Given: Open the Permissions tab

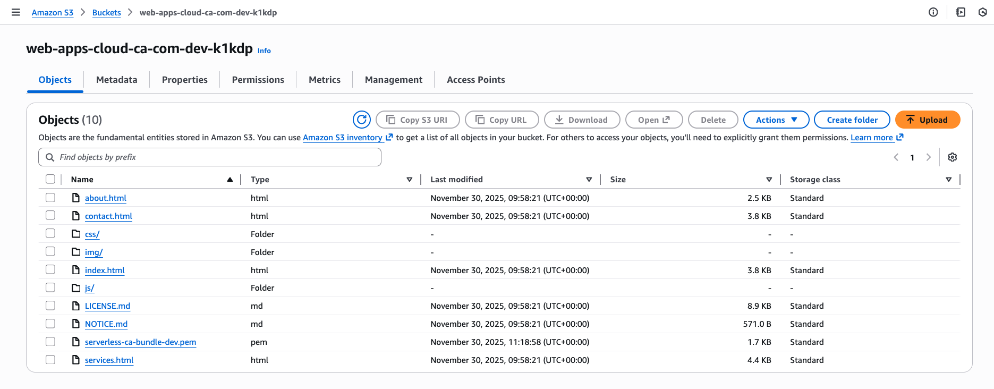Looking at the screenshot, I should [258, 80].
